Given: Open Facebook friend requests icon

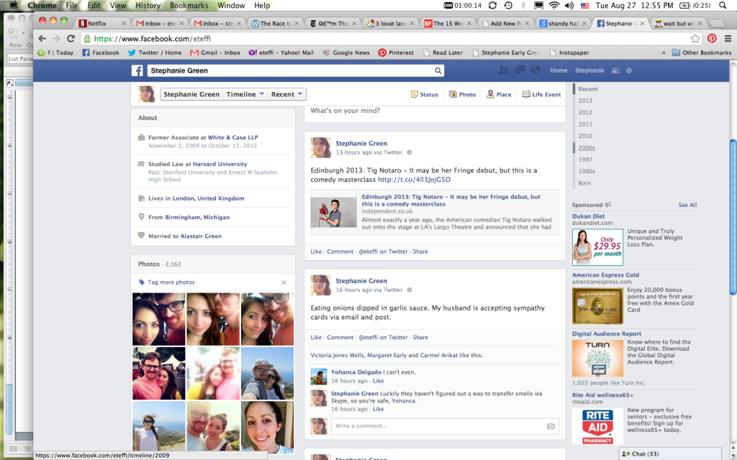Looking at the screenshot, I should click(x=503, y=70).
